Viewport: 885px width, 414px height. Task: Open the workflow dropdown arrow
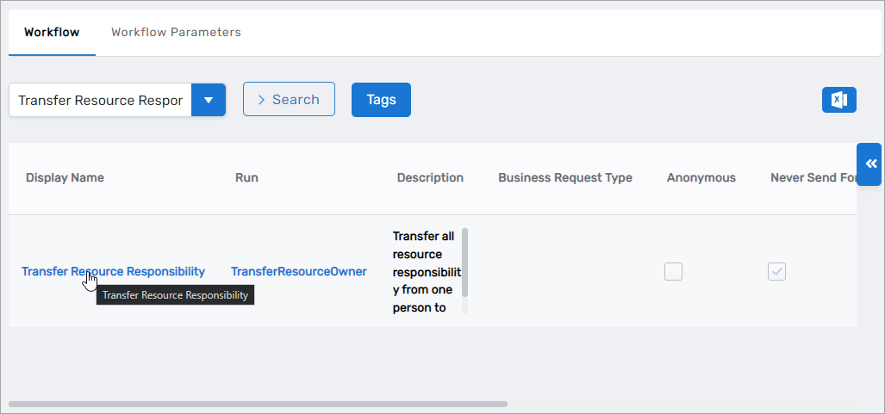coord(208,100)
